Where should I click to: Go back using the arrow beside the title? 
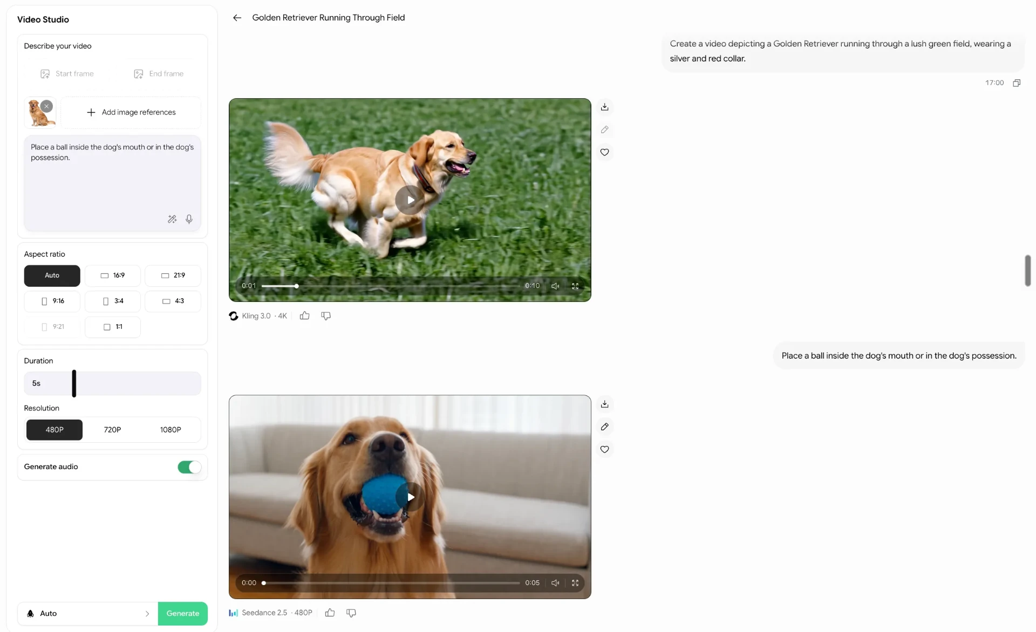click(237, 18)
